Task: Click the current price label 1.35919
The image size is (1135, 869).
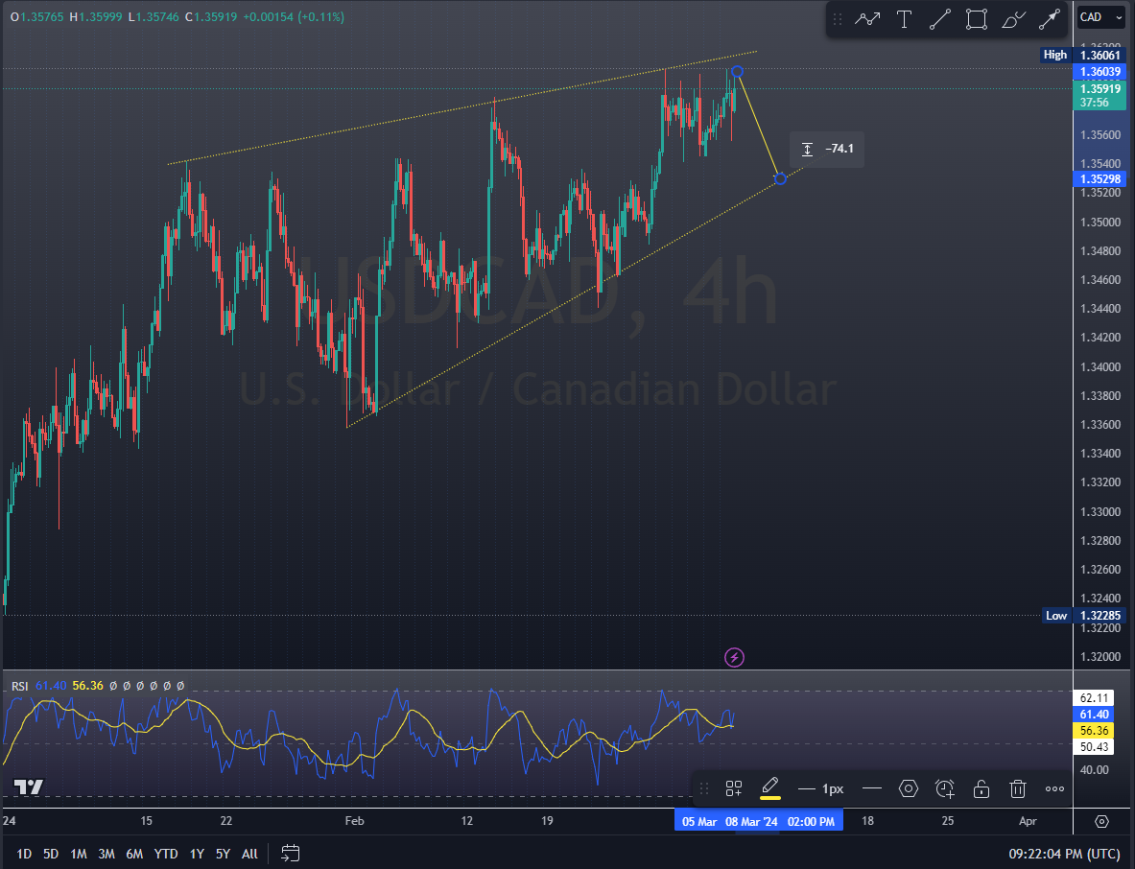Action: point(1100,95)
